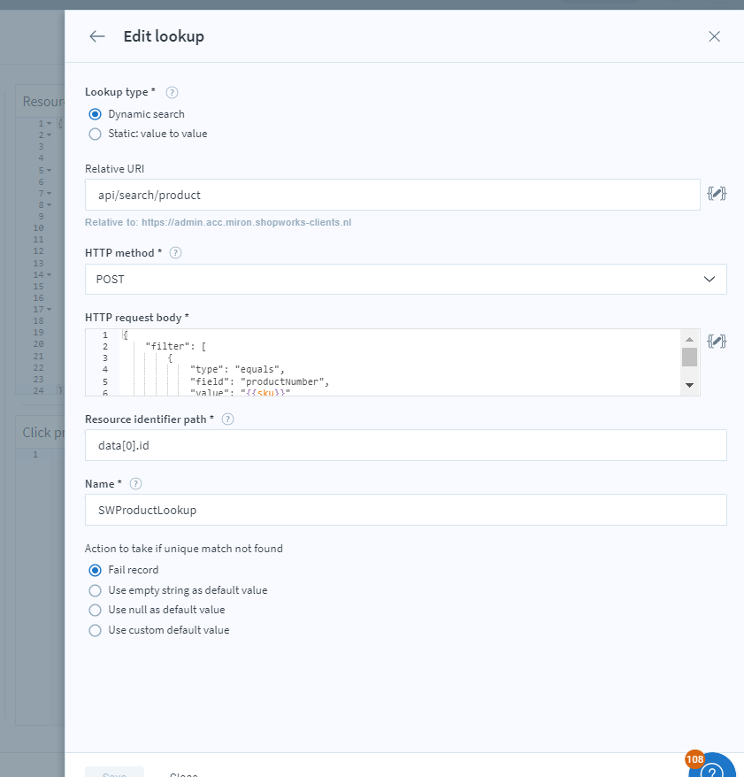Viewport: 744px width, 777px height.
Task: Open handlebars editor for HTTP request body
Action: [x=717, y=341]
